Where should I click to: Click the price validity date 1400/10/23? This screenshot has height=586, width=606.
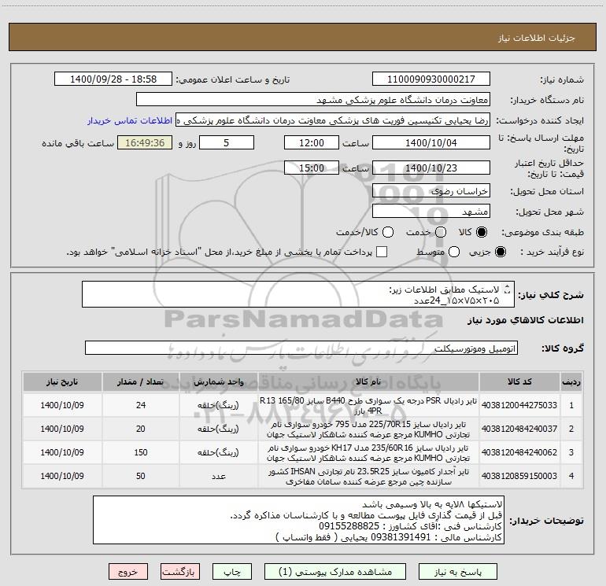pyautogui.click(x=431, y=168)
